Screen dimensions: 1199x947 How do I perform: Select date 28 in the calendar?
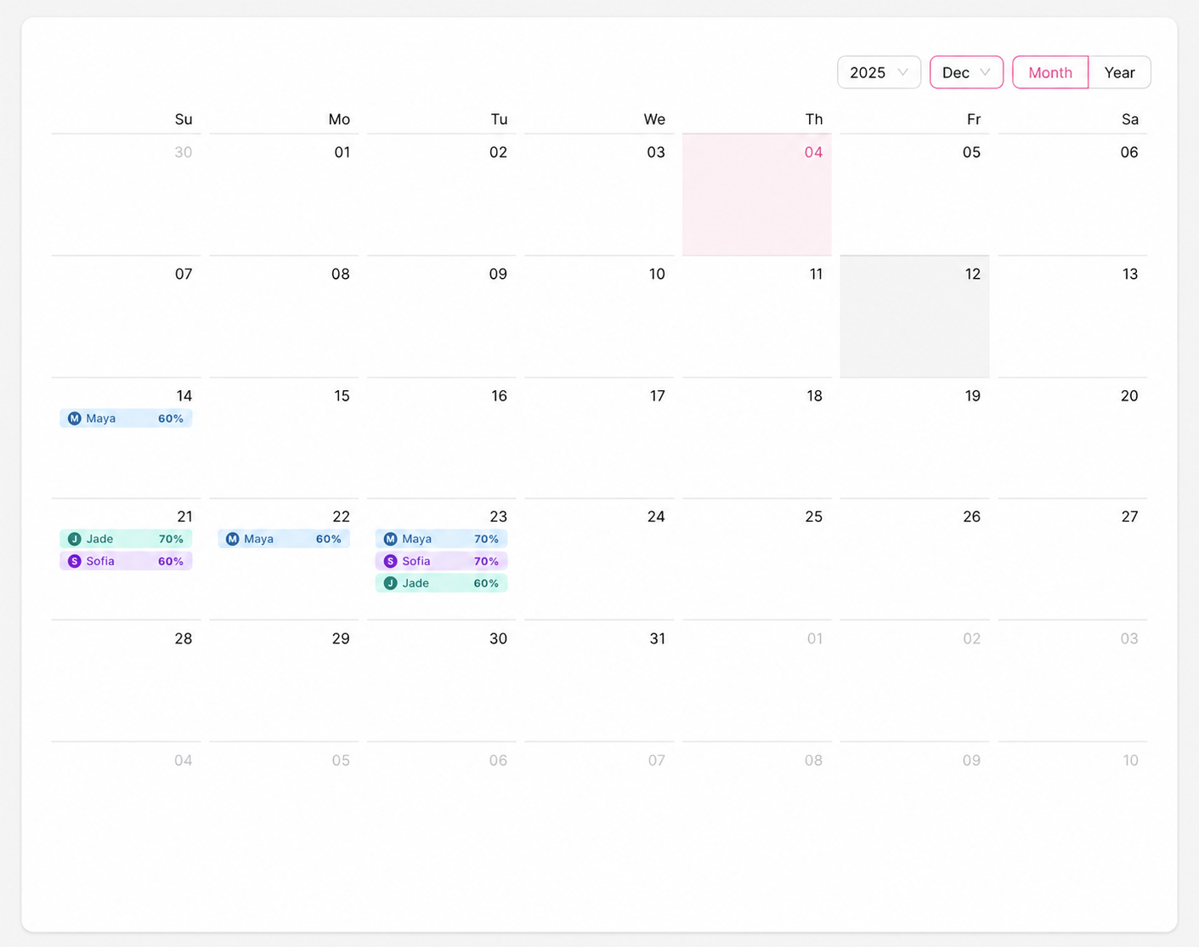pos(126,681)
